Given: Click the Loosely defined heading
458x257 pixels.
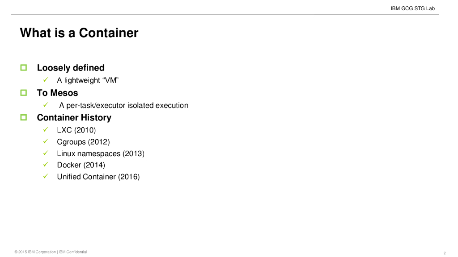Looking at the screenshot, I should tap(71, 68).
